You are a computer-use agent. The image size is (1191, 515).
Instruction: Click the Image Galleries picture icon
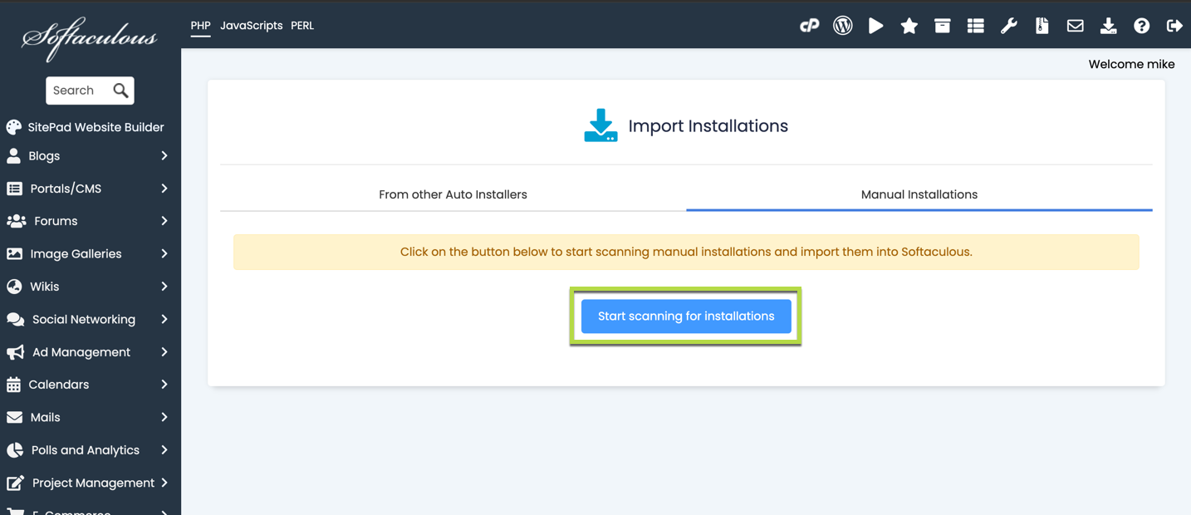tap(14, 253)
